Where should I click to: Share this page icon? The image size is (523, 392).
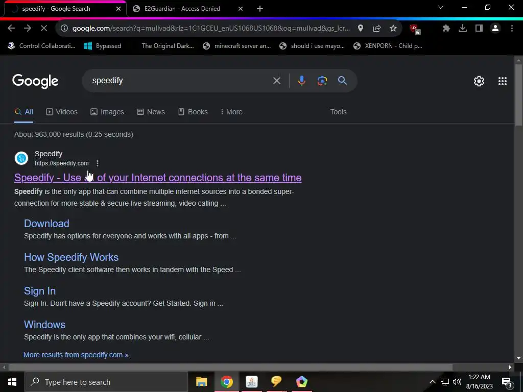click(x=377, y=29)
